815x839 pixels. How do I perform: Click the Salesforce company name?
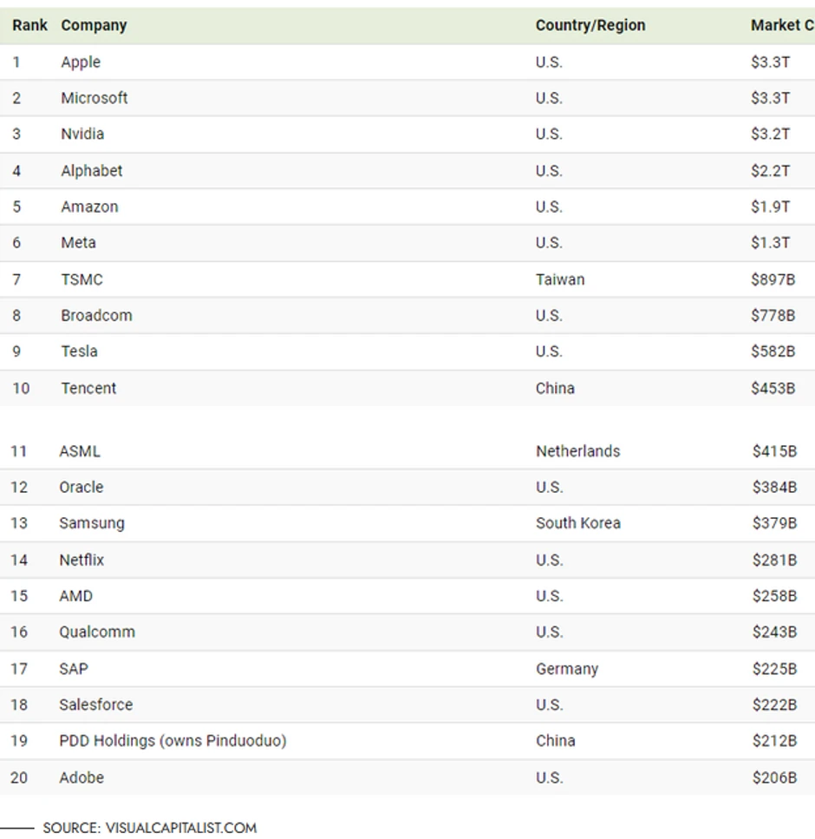pos(95,705)
